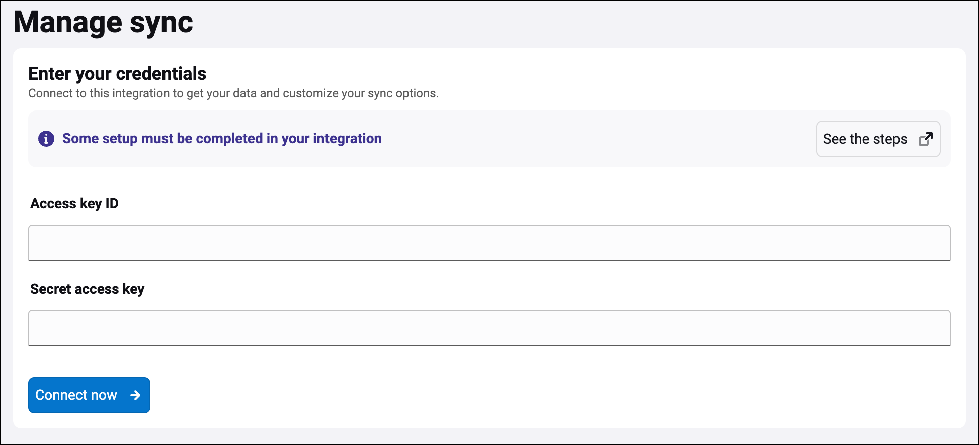Viewport: 979px width, 445px height.
Task: Open the See the steps button
Action: click(878, 139)
